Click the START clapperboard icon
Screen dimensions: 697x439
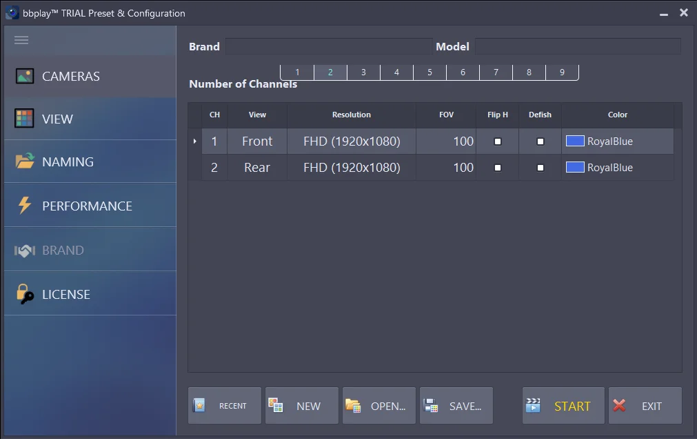[x=534, y=406]
